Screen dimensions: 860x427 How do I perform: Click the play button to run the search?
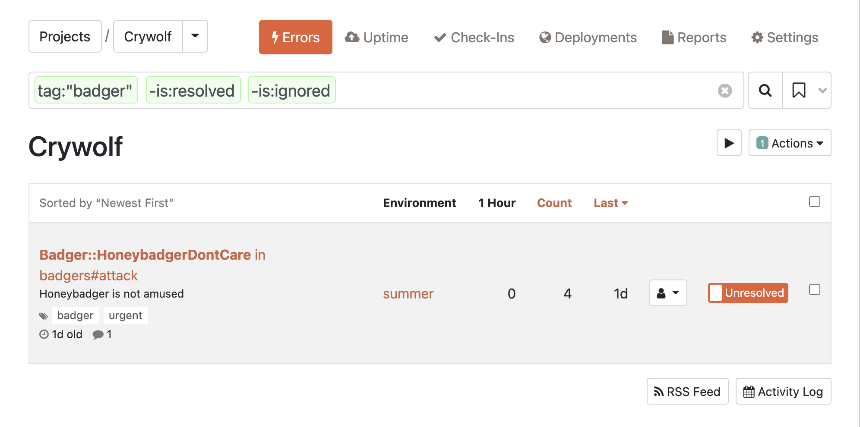(x=729, y=143)
